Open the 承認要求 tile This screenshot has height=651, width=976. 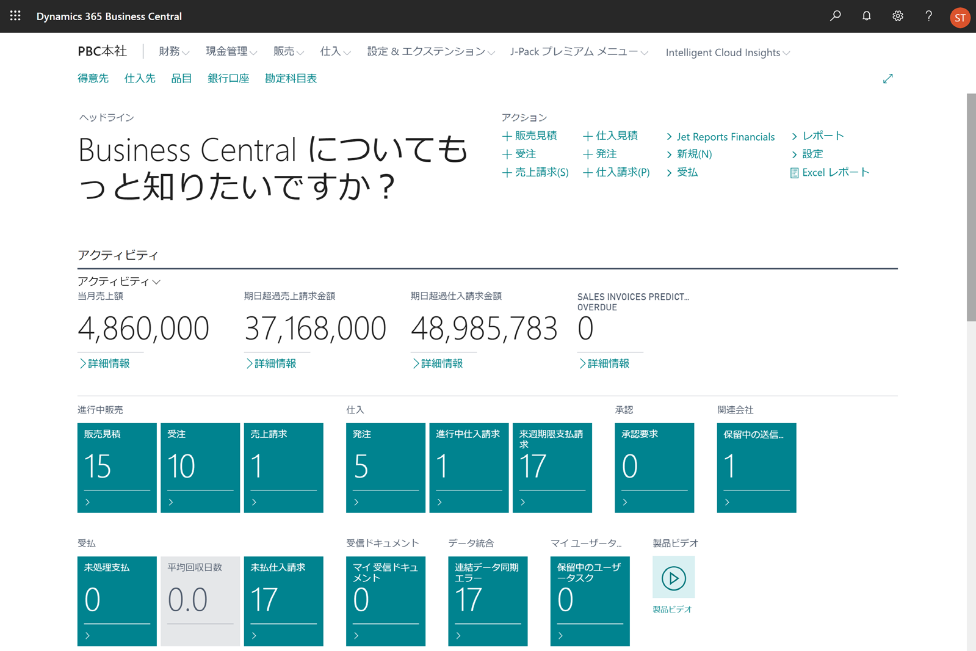654,468
